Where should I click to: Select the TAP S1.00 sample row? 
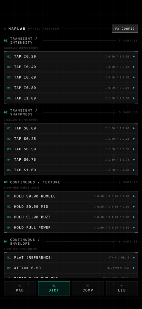[71, 170]
